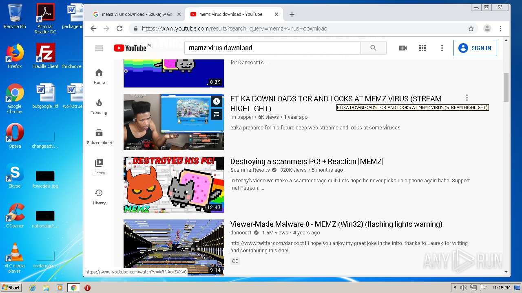
Task: Select the Skype desktop icon
Action: pyautogui.click(x=15, y=176)
